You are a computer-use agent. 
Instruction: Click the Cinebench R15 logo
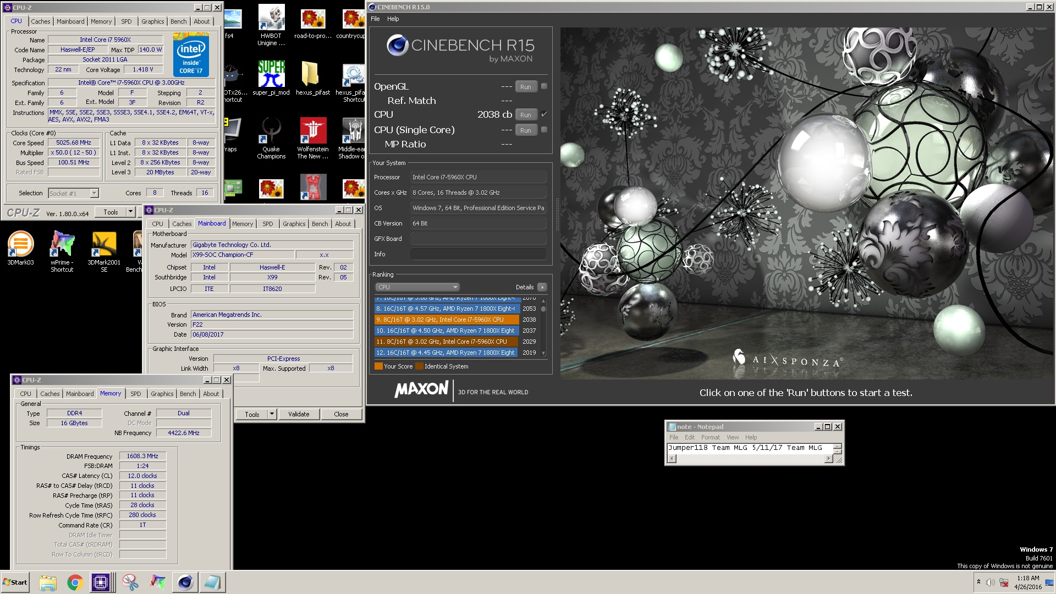[x=460, y=48]
